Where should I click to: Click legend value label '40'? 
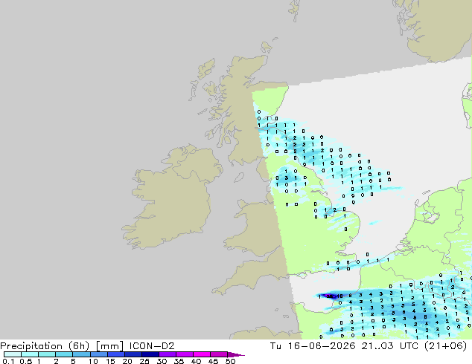click(x=196, y=361)
